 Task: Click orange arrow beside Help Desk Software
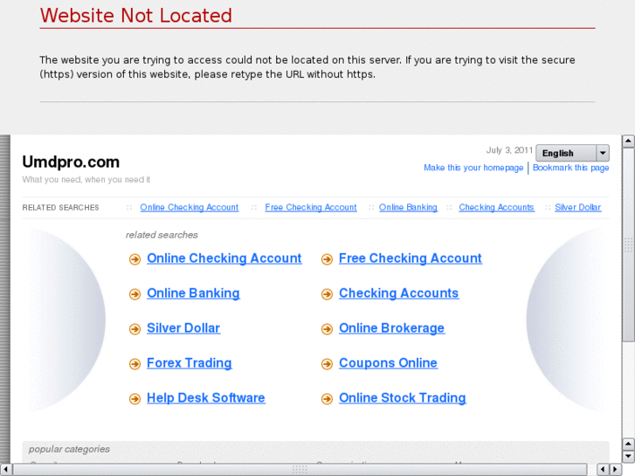coord(135,398)
